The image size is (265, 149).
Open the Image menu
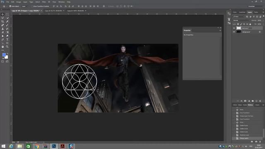pos(19,2)
